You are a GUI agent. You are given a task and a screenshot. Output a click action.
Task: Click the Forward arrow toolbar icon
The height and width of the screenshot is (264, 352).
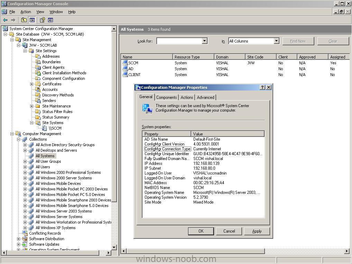pos(13,20)
